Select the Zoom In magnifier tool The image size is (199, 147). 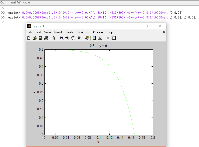61,38
